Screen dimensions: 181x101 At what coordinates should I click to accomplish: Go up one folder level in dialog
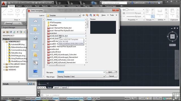pos(87,15)
